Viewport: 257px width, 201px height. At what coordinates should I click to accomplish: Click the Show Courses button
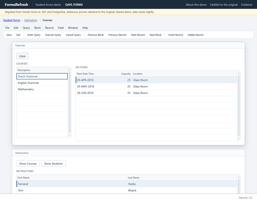click(28, 164)
